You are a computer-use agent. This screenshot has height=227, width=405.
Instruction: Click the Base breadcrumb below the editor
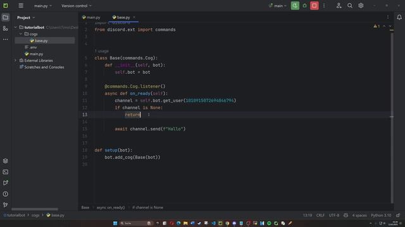pyautogui.click(x=85, y=207)
